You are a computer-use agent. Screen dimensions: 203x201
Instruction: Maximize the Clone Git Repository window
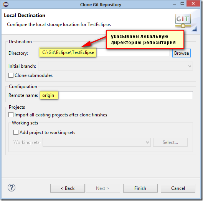182,3
